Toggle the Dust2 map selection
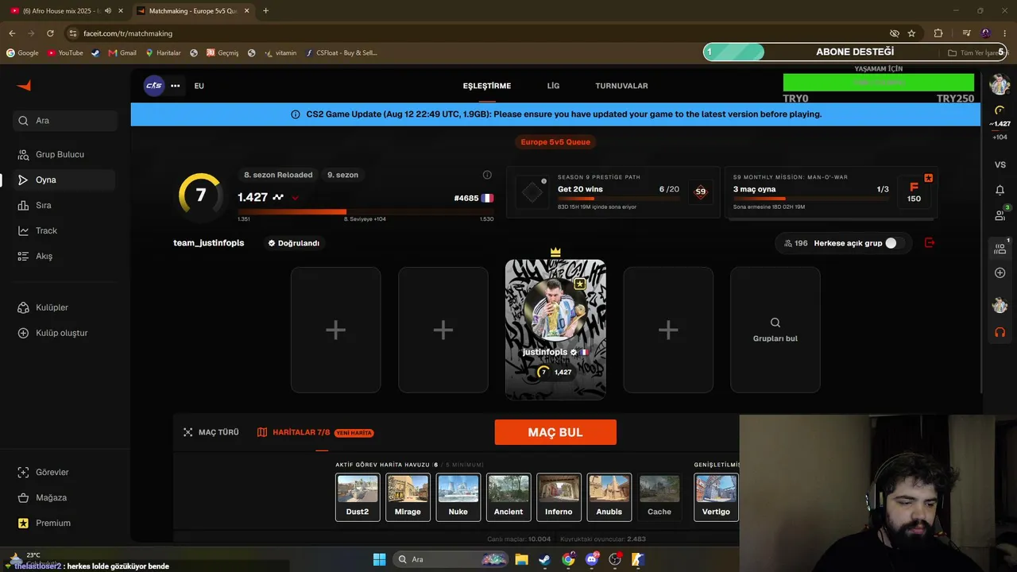This screenshot has width=1017, height=572. [358, 497]
